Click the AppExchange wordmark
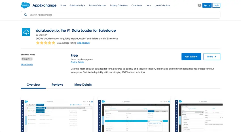Image resolution: width=241 pixels, height=132 pixels. click(45, 5)
